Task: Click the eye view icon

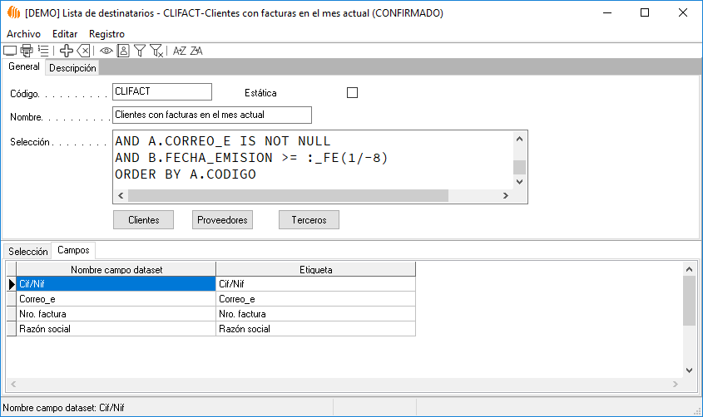Action: tap(106, 51)
